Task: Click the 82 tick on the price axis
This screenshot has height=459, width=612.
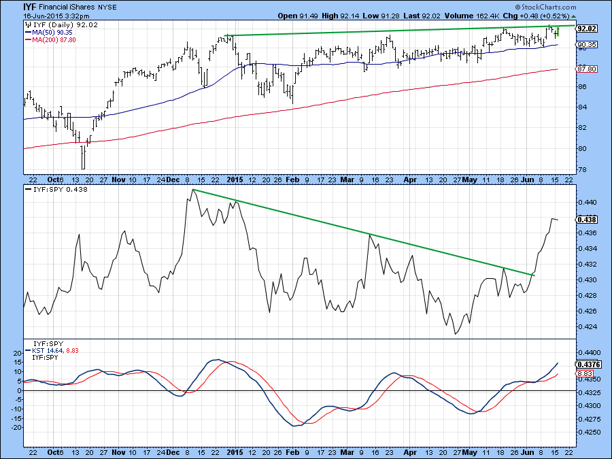Action: click(582, 128)
